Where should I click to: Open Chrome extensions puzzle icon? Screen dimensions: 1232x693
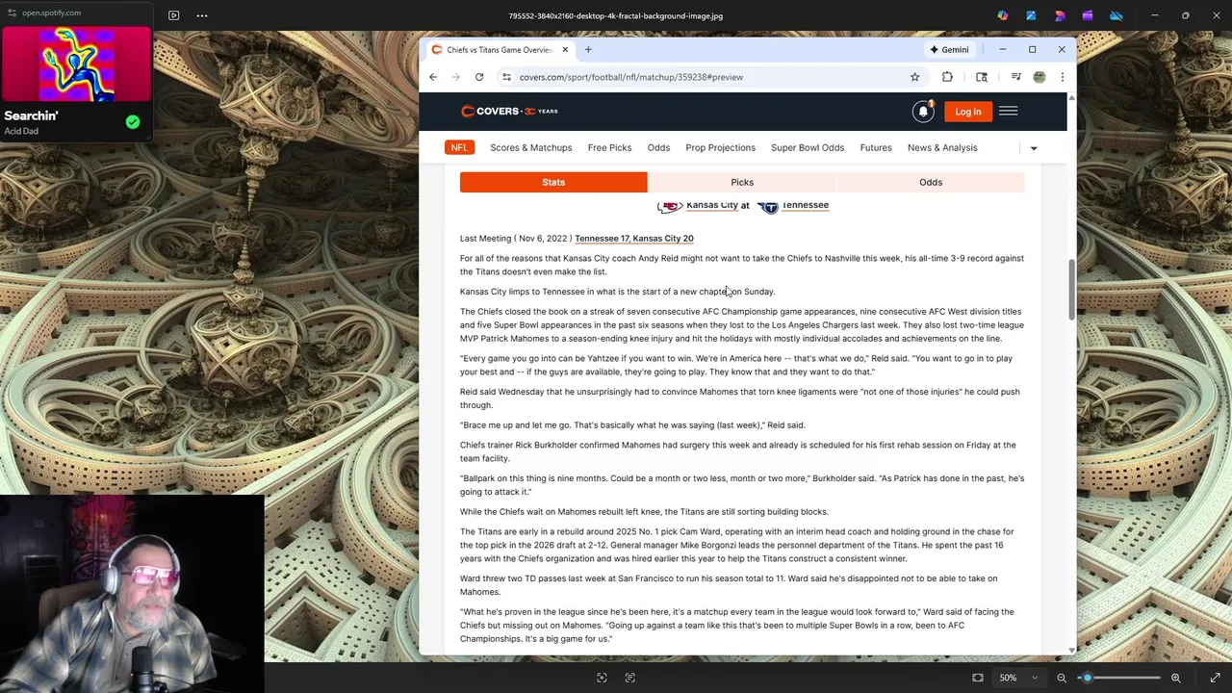click(947, 77)
